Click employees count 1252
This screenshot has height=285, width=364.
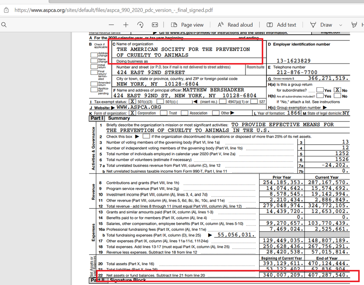(x=342, y=153)
